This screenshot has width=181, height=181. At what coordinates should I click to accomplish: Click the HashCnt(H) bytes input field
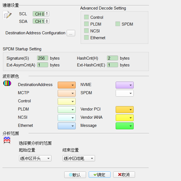(112, 58)
